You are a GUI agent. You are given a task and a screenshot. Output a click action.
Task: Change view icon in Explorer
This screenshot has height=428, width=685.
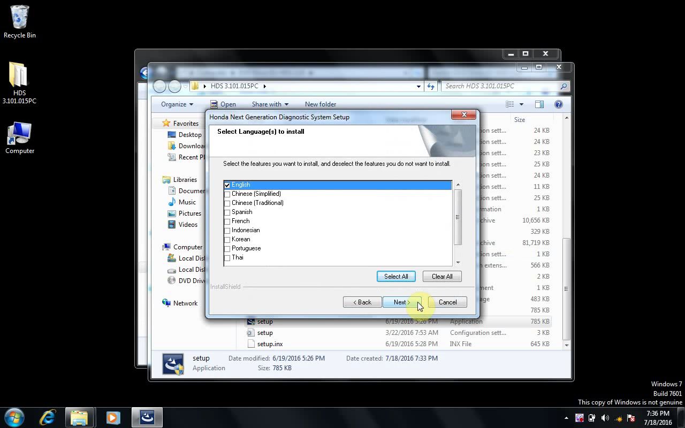[x=510, y=104]
